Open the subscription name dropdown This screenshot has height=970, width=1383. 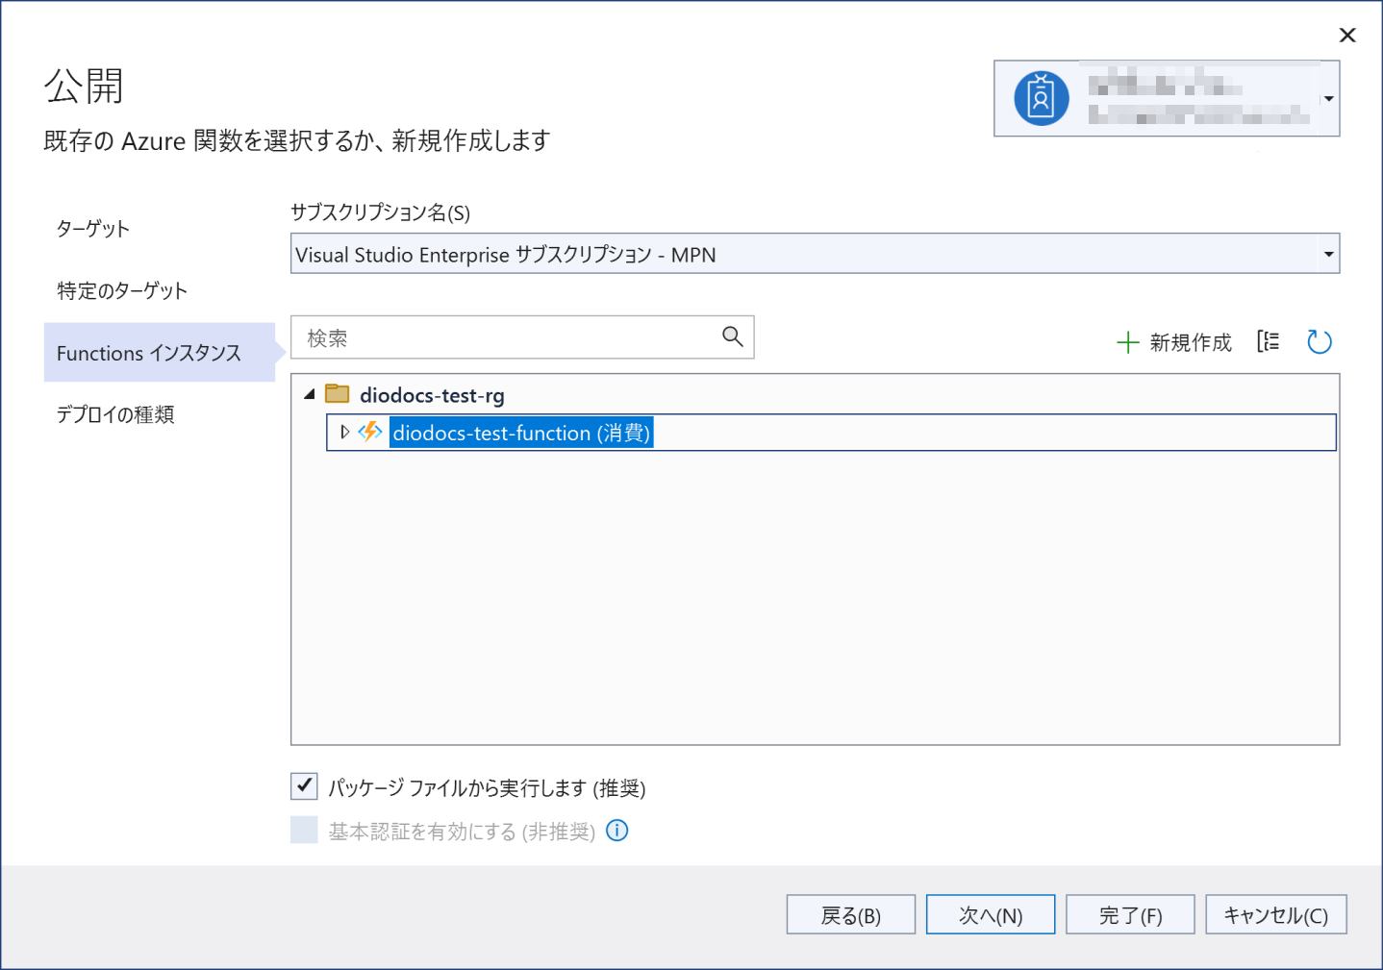[815, 254]
